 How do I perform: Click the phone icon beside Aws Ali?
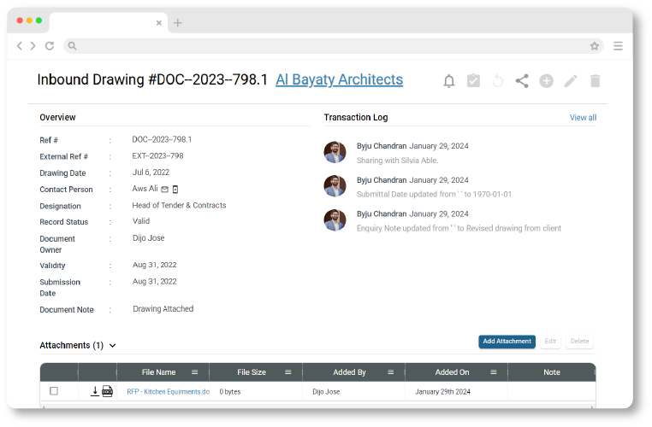pos(175,190)
